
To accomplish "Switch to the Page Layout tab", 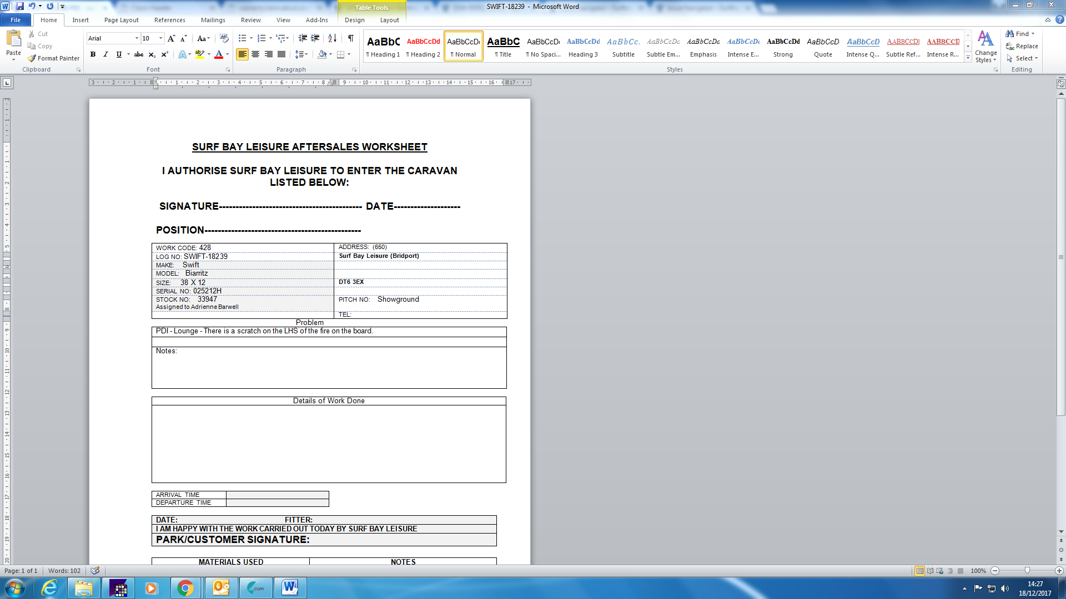I will pyautogui.click(x=121, y=20).
